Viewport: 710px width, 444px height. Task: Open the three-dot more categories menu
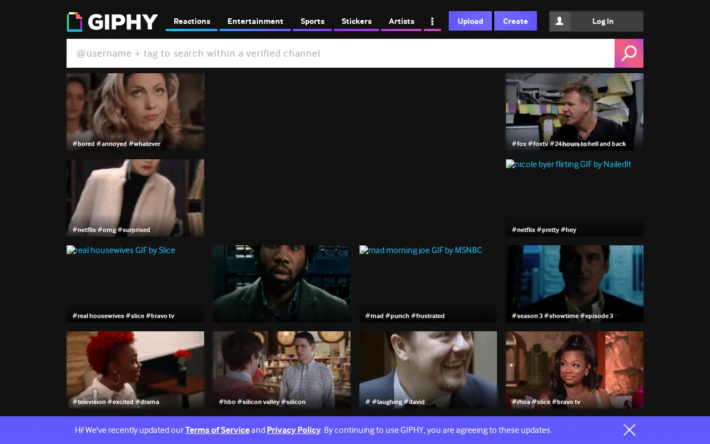pos(432,21)
